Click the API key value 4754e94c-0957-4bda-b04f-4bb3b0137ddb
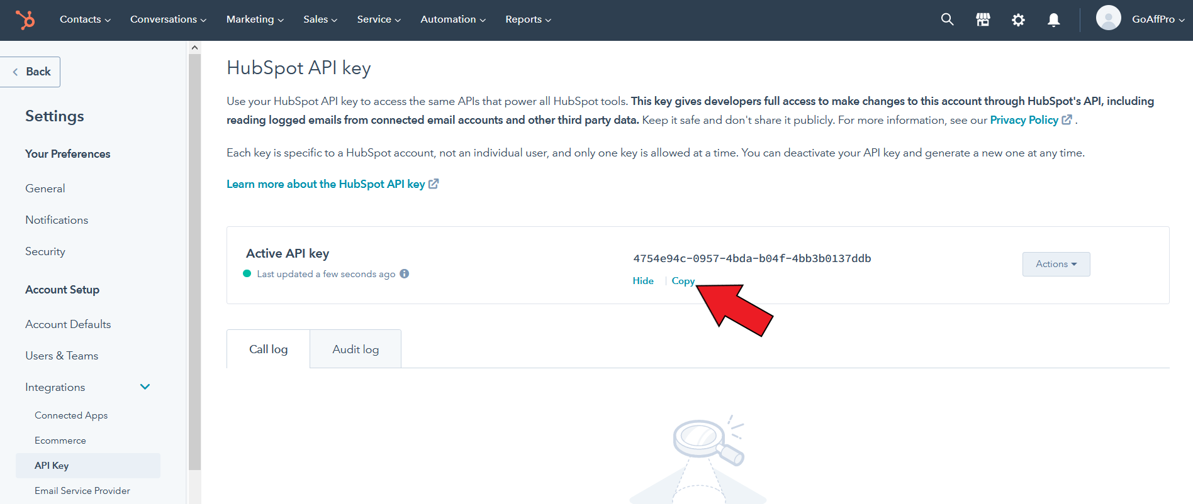This screenshot has height=504, width=1193. coord(752,258)
